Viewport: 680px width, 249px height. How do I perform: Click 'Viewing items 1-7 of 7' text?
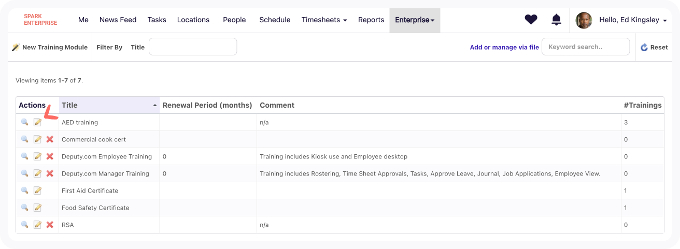(49, 80)
